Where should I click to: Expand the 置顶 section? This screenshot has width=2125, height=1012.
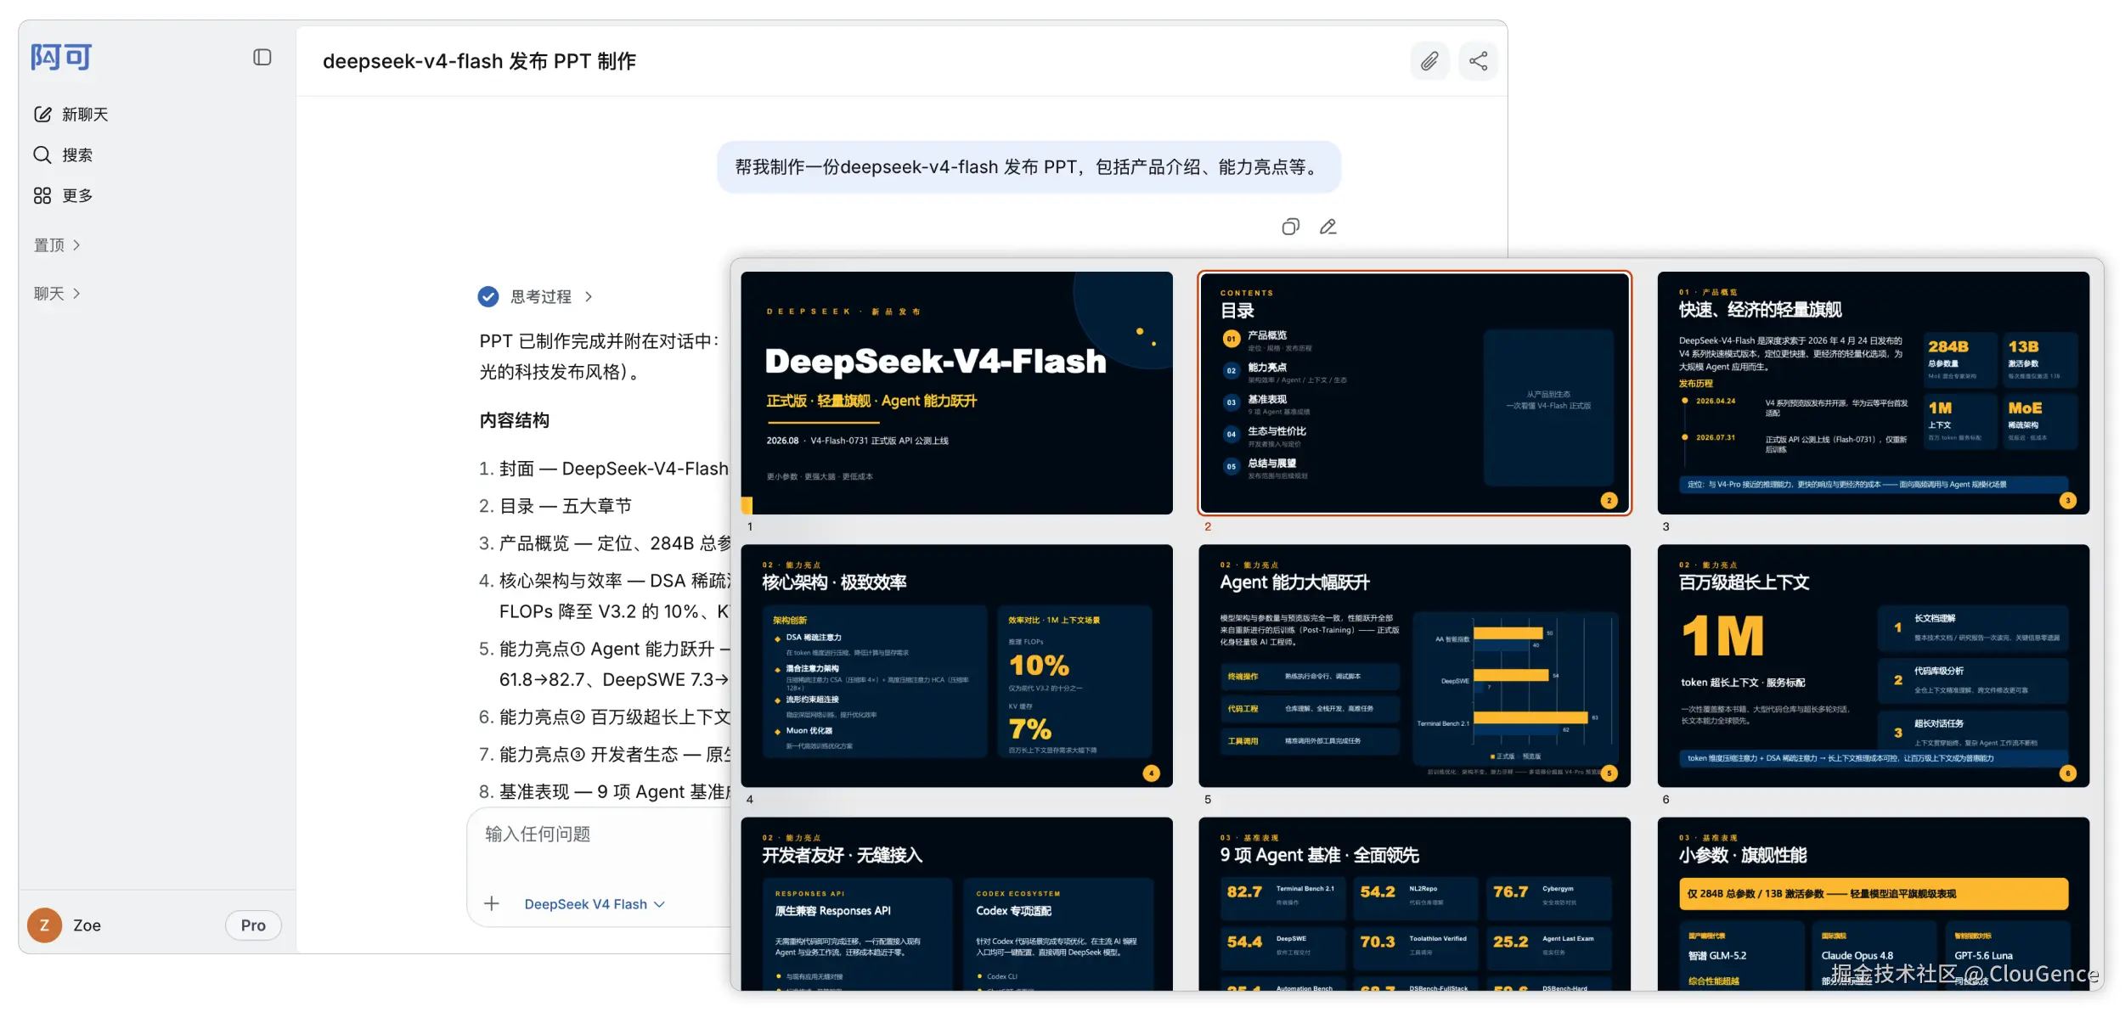click(58, 245)
